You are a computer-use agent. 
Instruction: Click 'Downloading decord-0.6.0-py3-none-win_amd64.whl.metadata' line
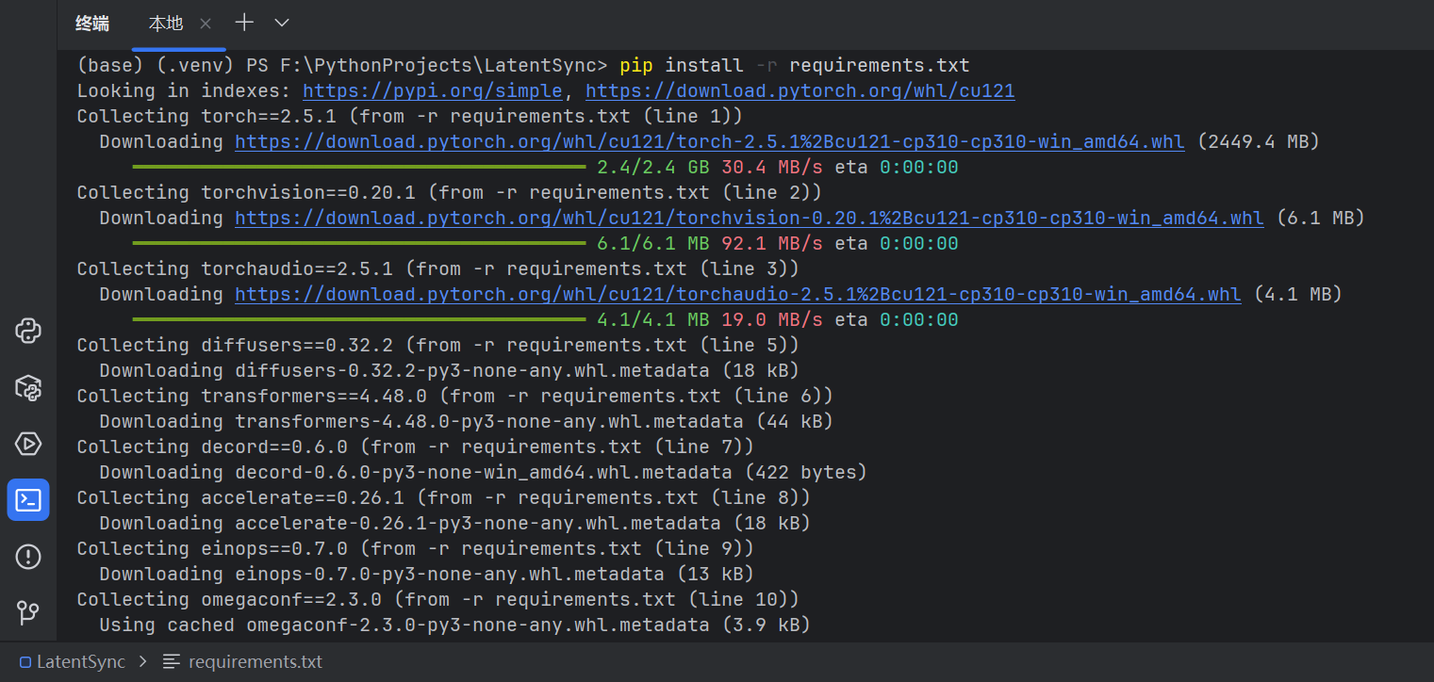coord(484,473)
